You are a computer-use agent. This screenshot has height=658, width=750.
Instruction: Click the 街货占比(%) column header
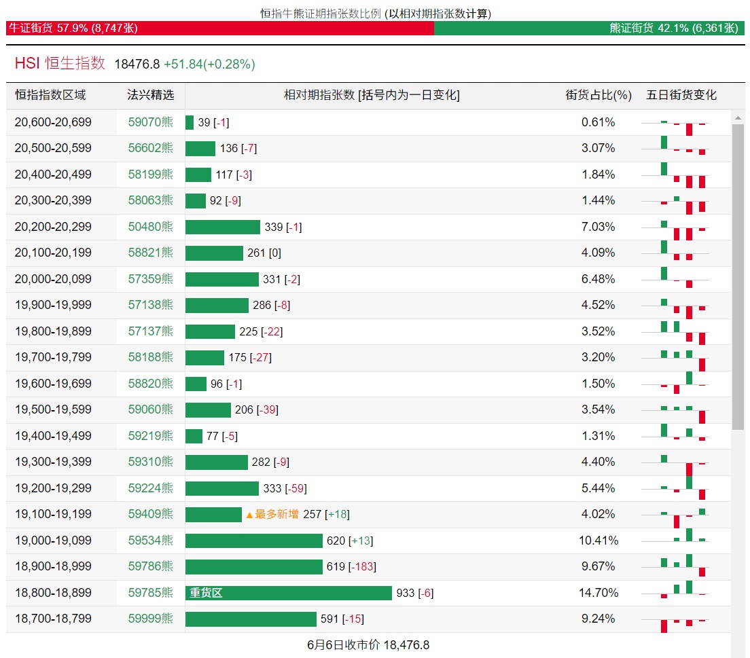coord(599,95)
